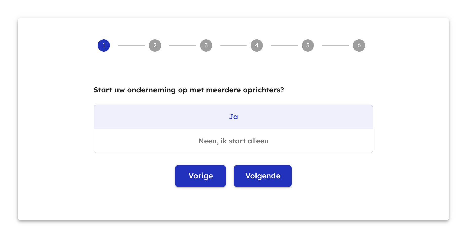Click the 'Start uw onderneming' question heading
Image resolution: width=473 pixels, height=246 pixels.
(189, 90)
